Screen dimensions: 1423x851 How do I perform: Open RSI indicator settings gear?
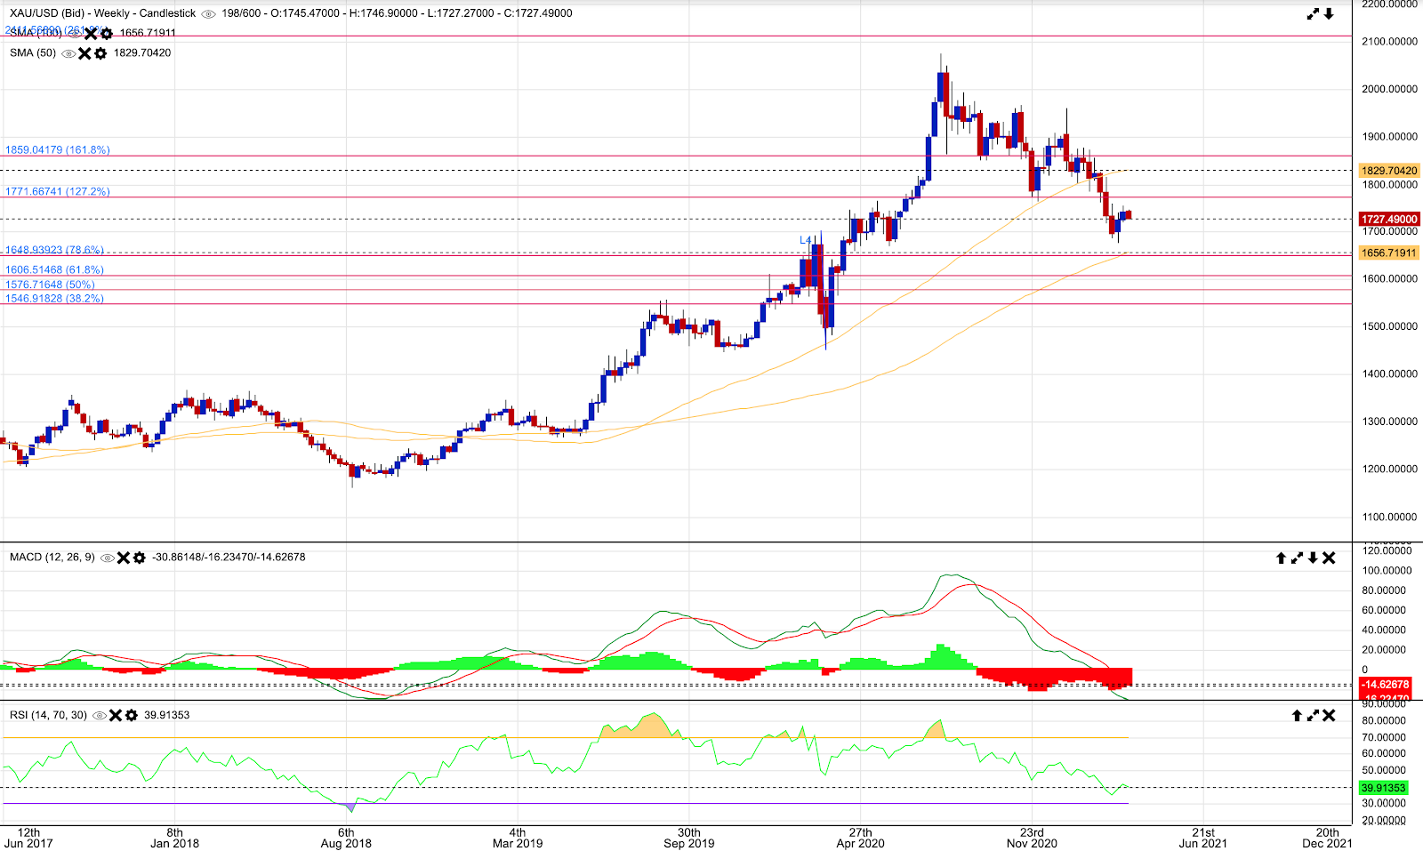point(132,716)
